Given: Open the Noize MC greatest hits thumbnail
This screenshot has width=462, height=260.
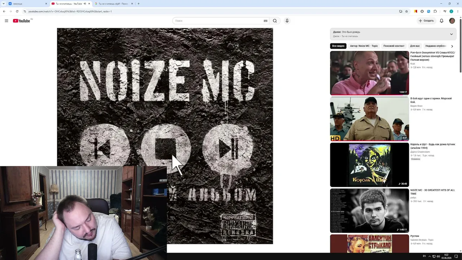Looking at the screenshot, I should (370, 211).
